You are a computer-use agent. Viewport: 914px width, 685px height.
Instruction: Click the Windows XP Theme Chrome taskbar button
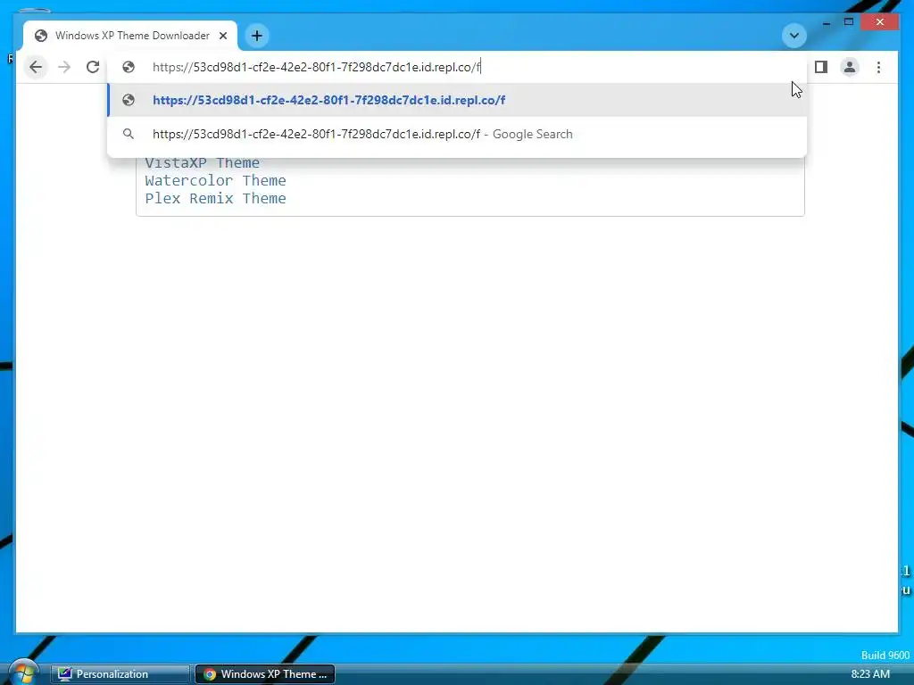point(264,674)
